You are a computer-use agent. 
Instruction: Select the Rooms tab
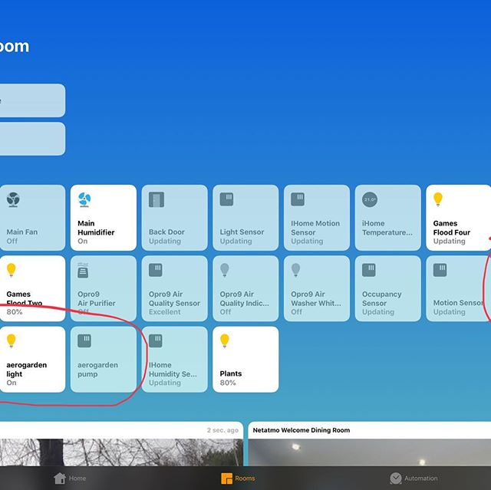coord(238,478)
